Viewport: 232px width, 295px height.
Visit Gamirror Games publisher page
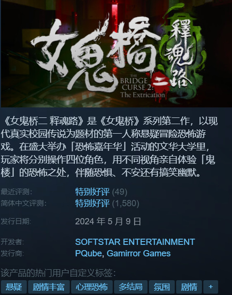138,253
